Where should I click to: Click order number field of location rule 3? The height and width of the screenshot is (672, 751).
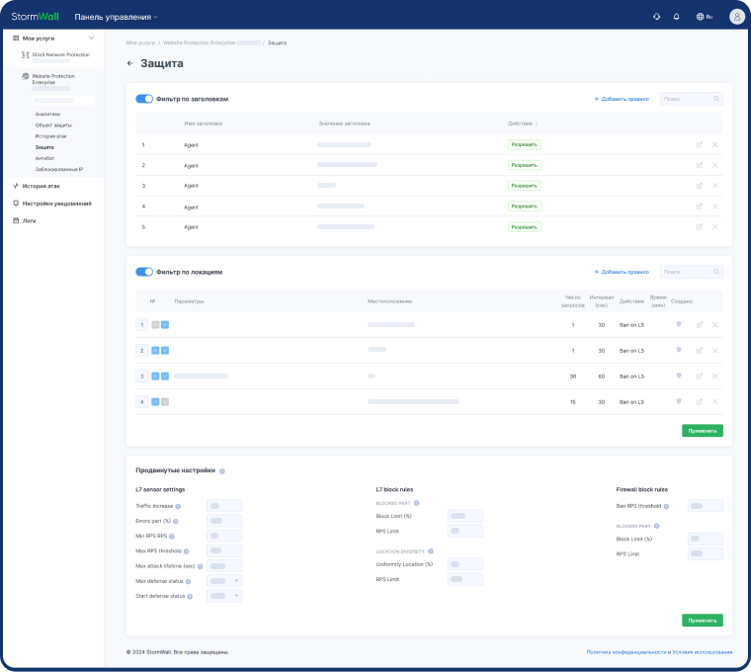tap(141, 377)
